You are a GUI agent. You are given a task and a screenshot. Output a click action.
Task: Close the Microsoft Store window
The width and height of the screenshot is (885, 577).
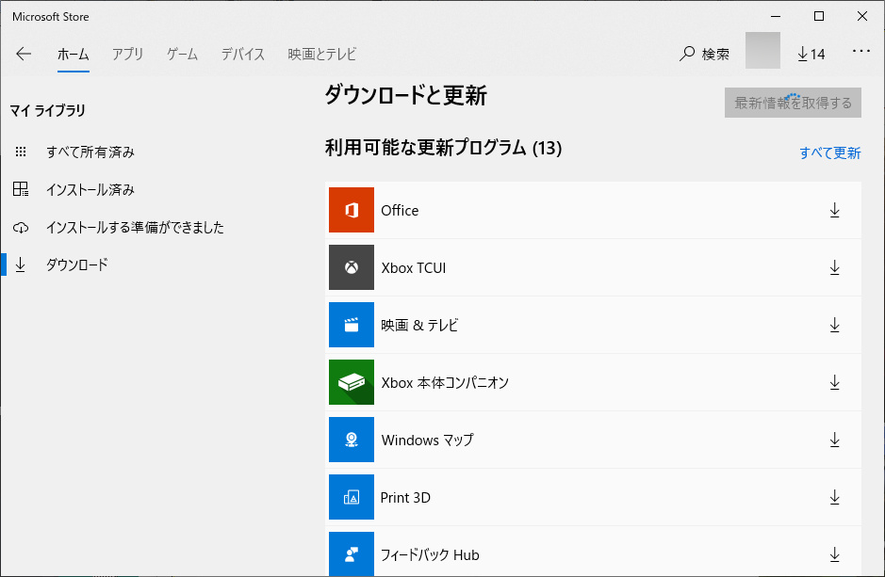pos(861,16)
